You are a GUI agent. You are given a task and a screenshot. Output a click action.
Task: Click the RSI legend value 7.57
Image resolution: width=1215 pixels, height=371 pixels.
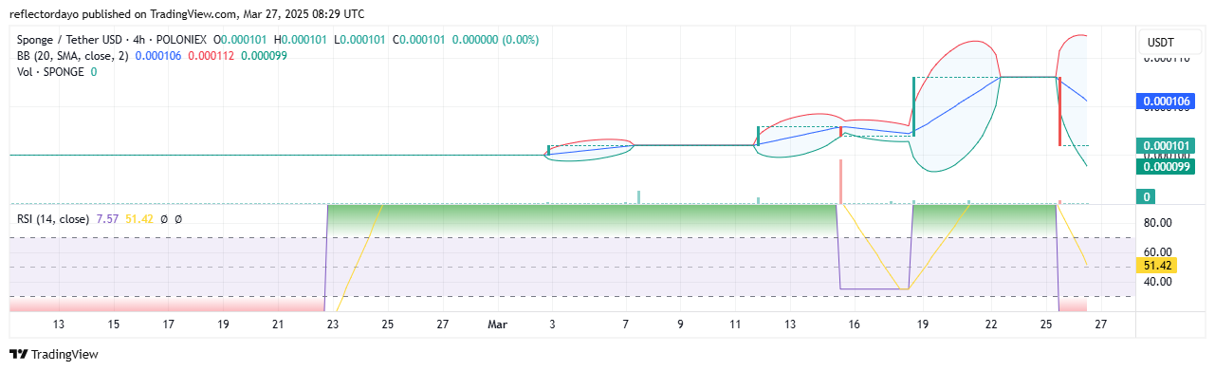(x=106, y=219)
